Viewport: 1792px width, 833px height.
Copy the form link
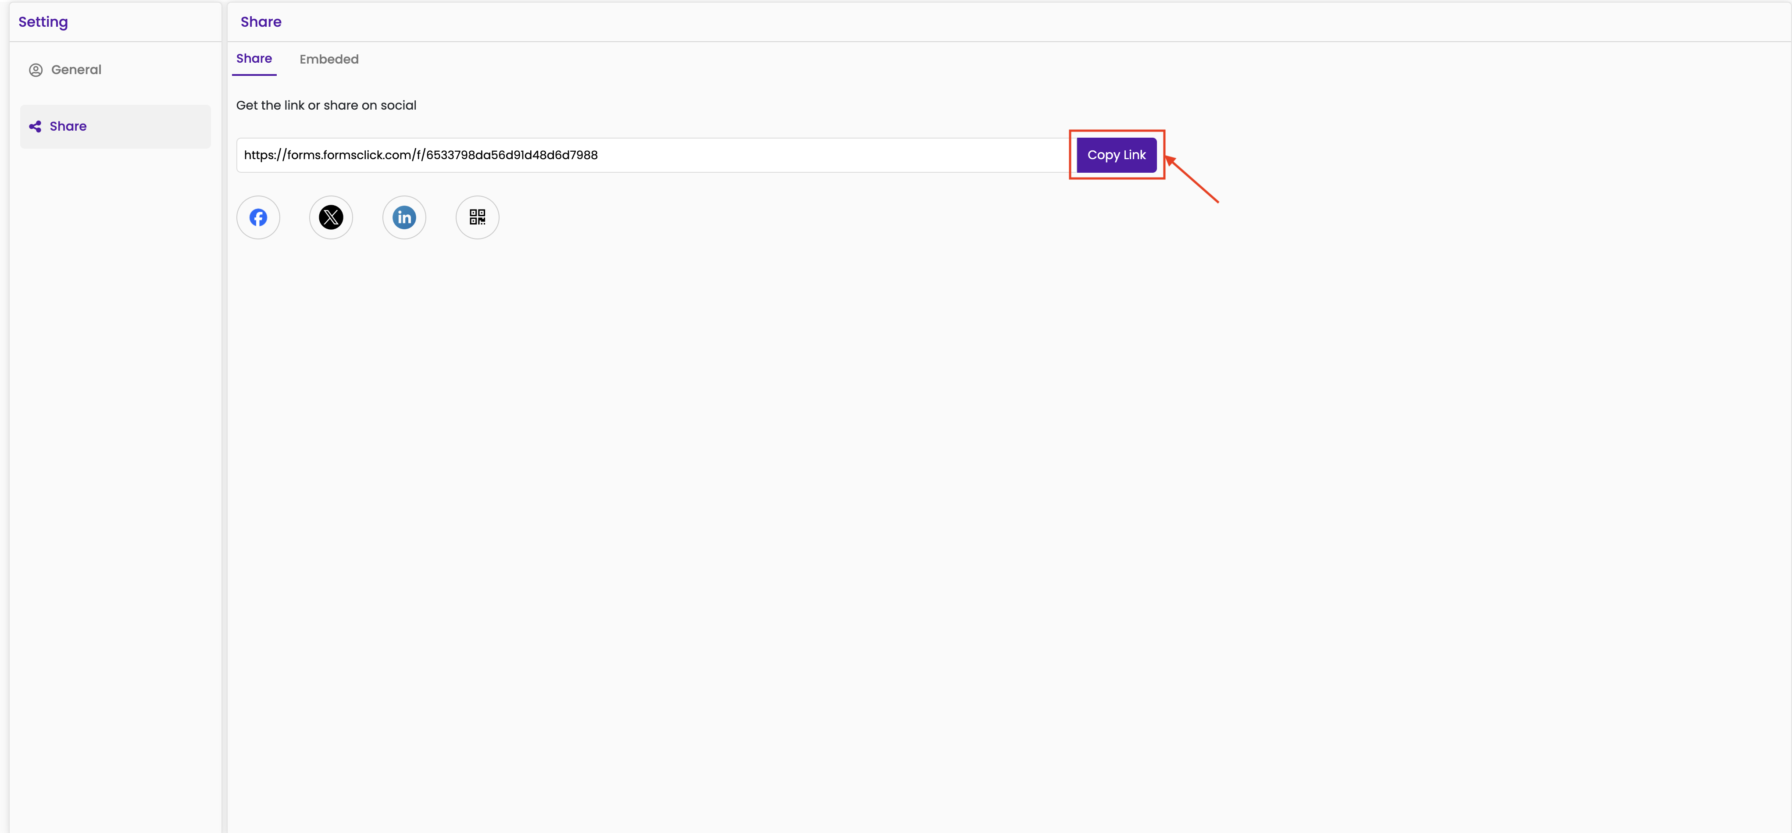(1117, 155)
